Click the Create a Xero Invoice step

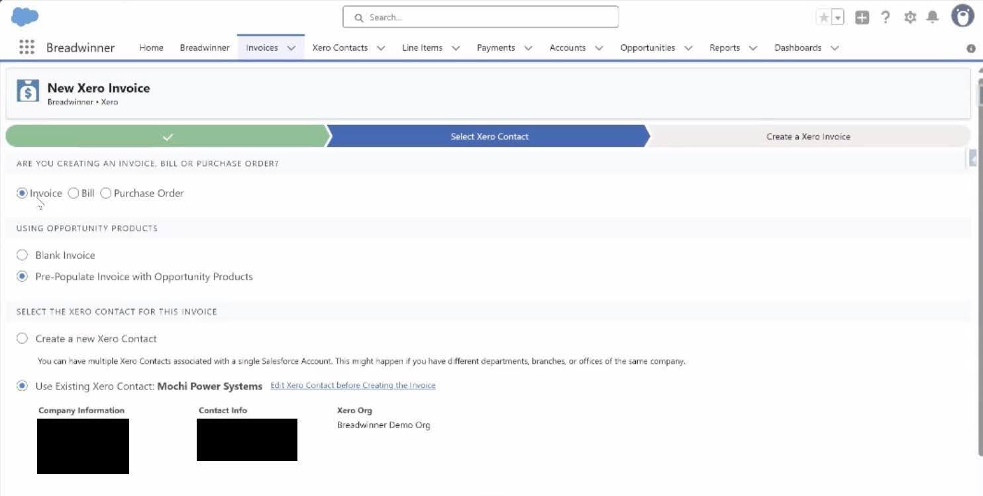[x=808, y=136]
